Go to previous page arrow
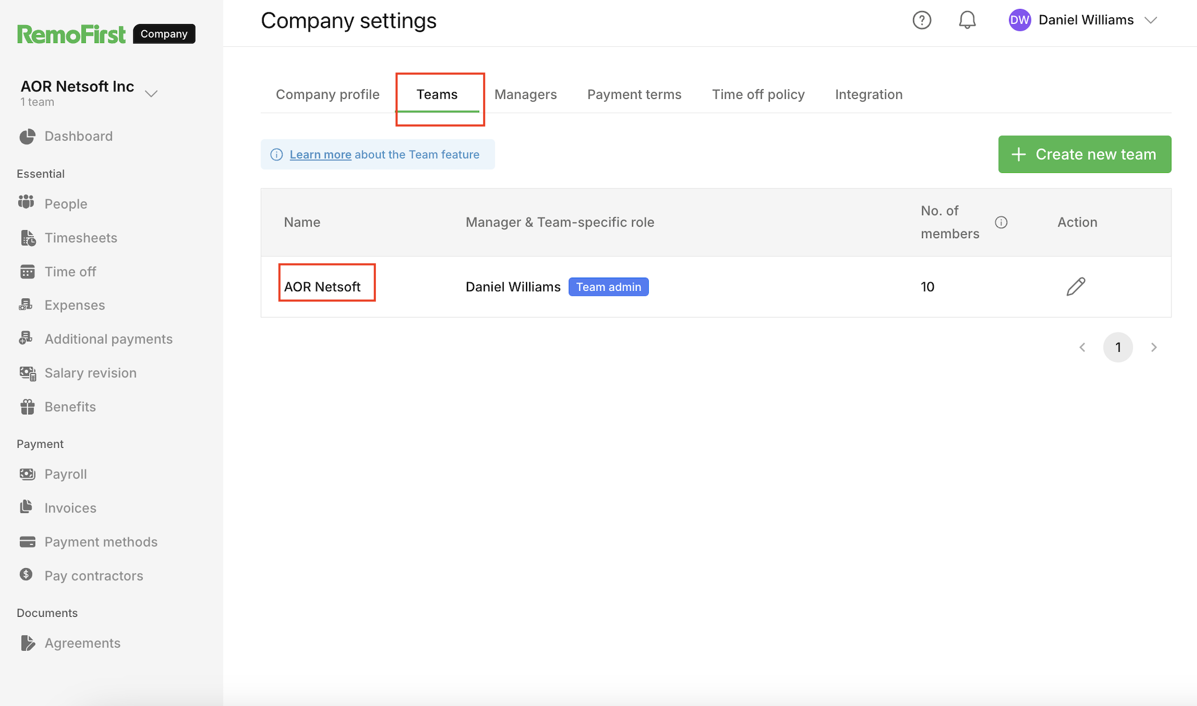 click(x=1082, y=347)
